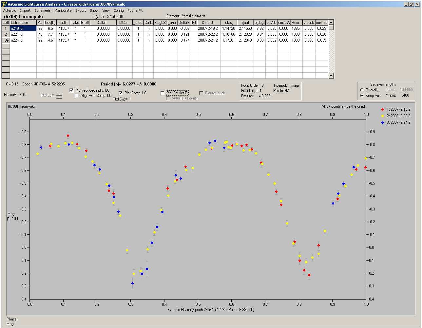Click the X-axis length value 1.00000
Image resolution: width=422 pixels, height=328 pixels.
(x=406, y=90)
